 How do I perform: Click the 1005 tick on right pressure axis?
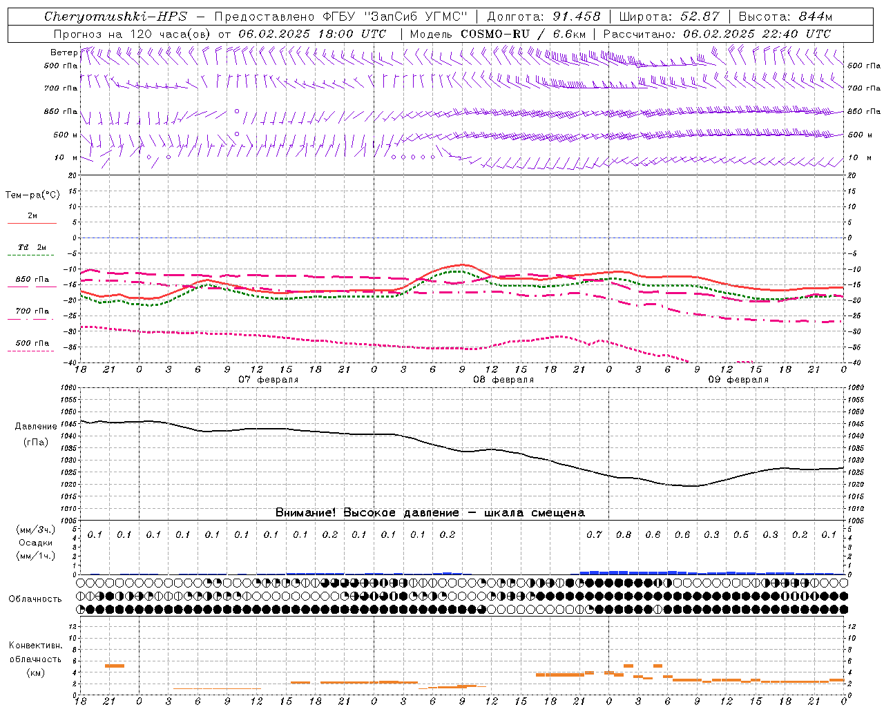coord(855,520)
